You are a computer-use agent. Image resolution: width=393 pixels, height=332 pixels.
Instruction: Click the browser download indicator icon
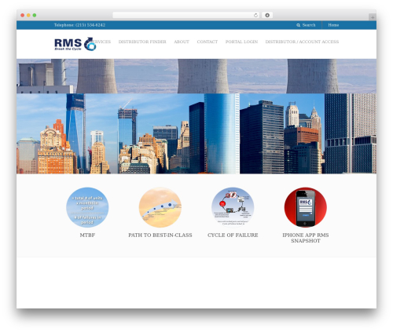(267, 16)
